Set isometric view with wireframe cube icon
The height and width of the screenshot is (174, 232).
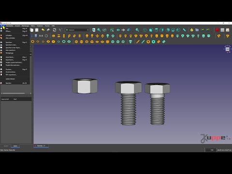145,30
